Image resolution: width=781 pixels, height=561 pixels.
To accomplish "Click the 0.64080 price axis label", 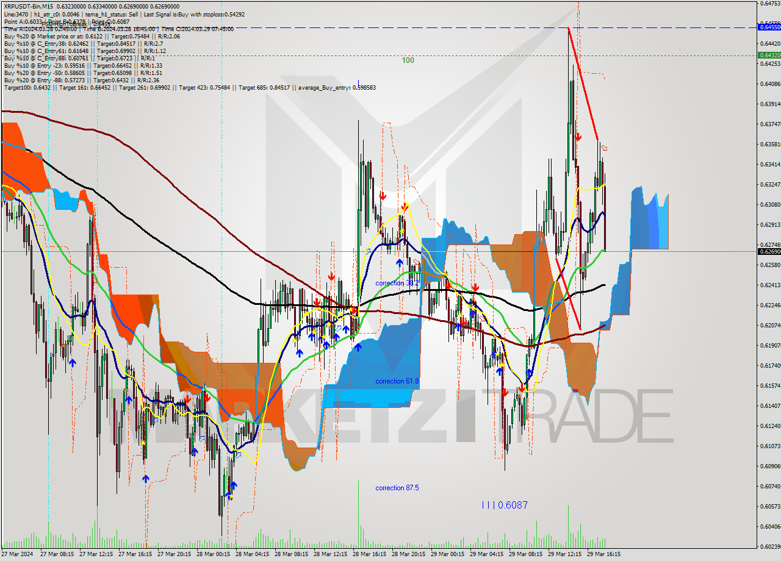I will (770, 84).
